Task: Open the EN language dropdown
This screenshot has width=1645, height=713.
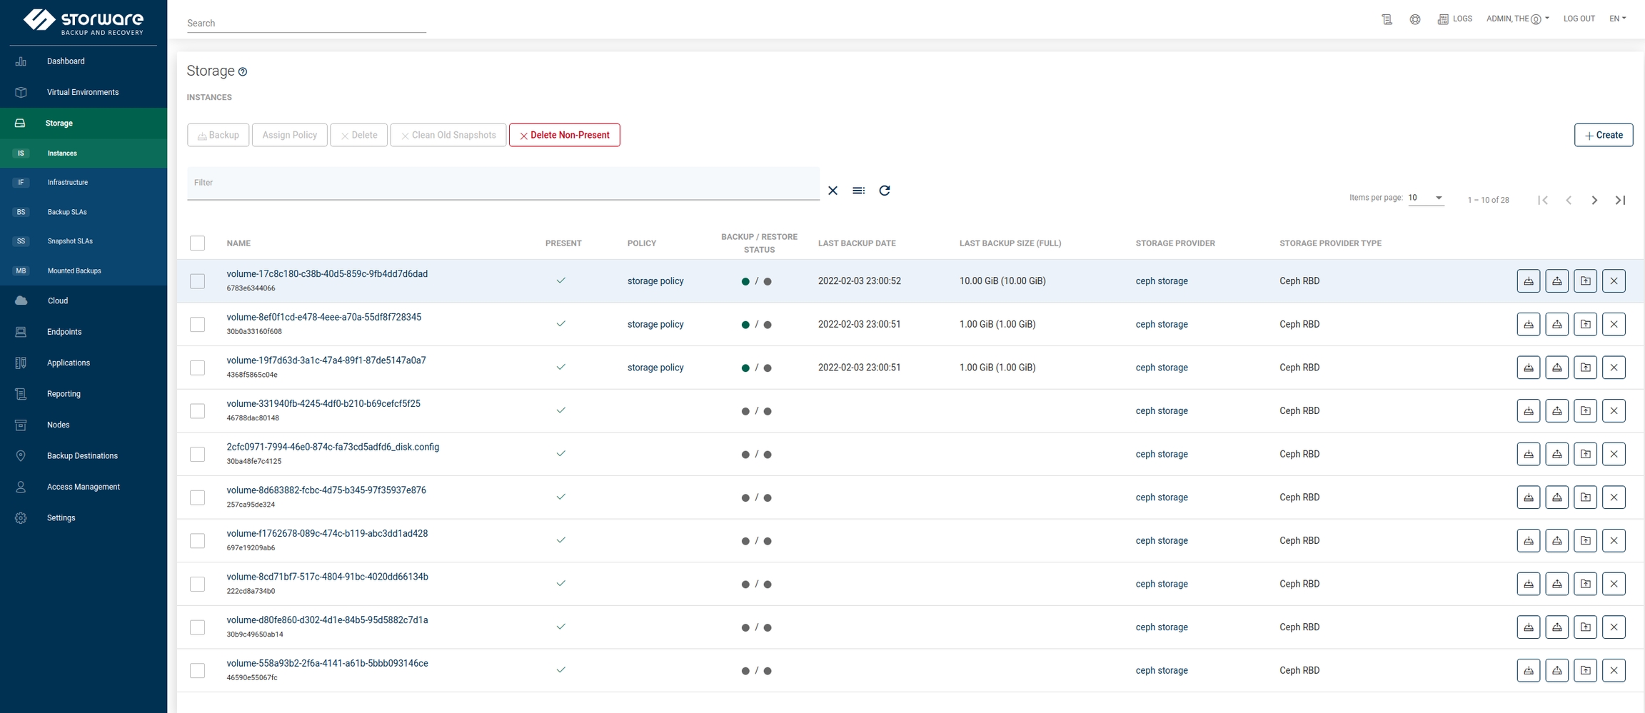Action: pyautogui.click(x=1617, y=19)
